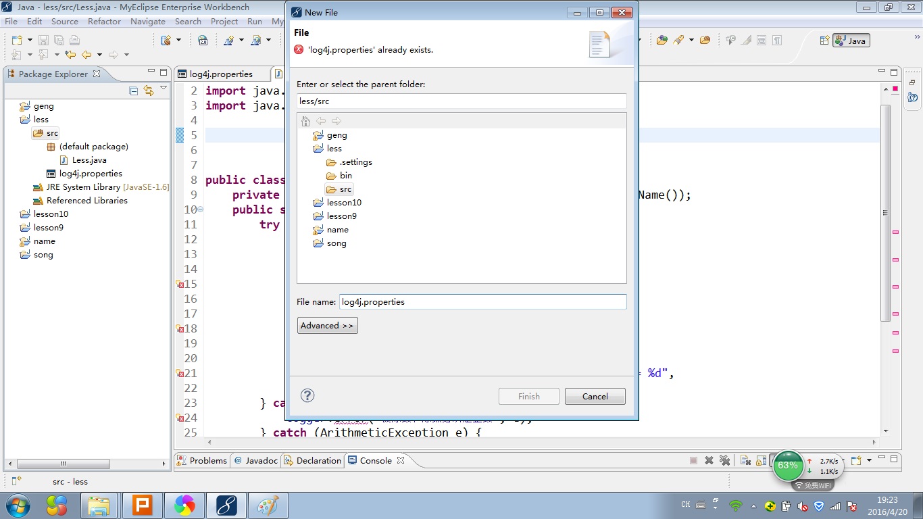
Task: Select the Console tab
Action: point(376,460)
